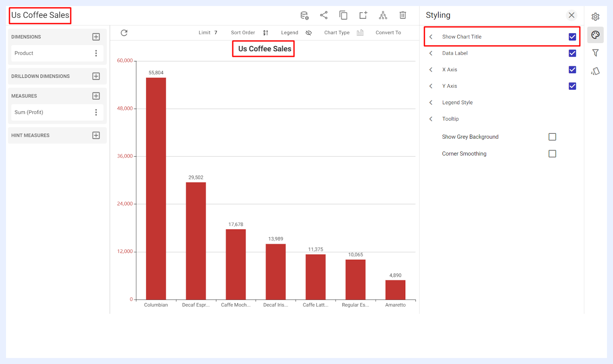Click the chart title above the bars
Screen dimensions: 613x364
(264, 49)
